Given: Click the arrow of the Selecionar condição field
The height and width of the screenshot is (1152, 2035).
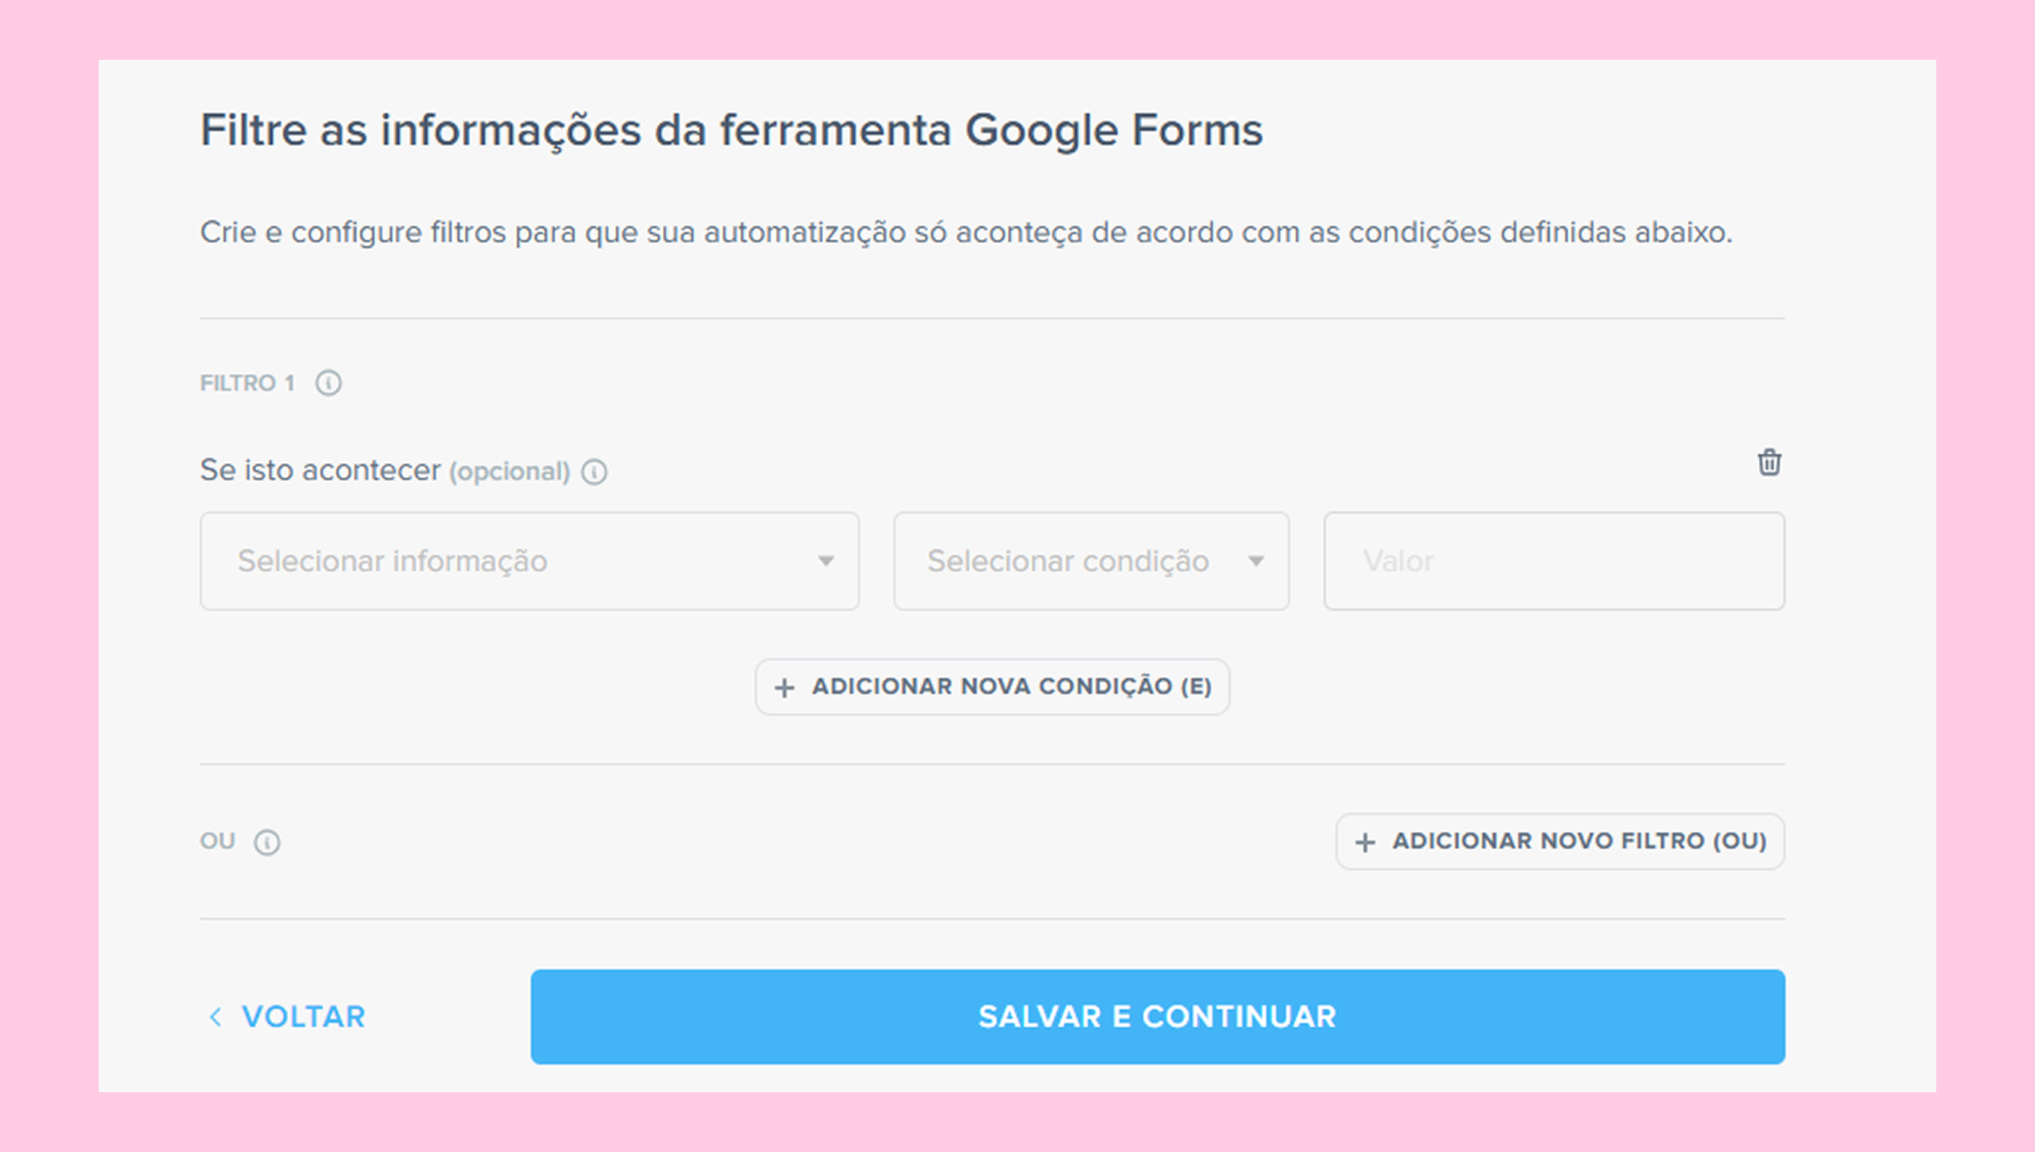Looking at the screenshot, I should [x=1256, y=561].
